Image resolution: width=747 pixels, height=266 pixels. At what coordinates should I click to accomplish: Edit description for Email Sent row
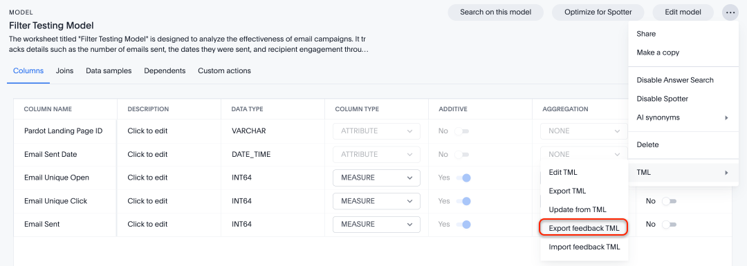148,224
